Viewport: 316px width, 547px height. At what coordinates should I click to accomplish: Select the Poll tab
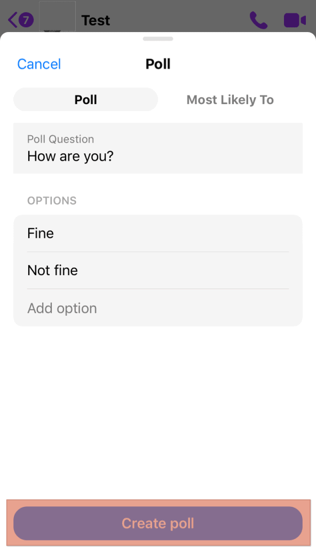(x=85, y=99)
